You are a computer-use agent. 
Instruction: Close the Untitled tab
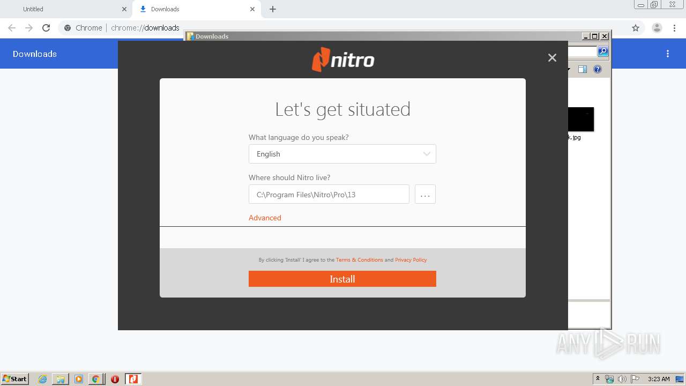[x=124, y=9]
